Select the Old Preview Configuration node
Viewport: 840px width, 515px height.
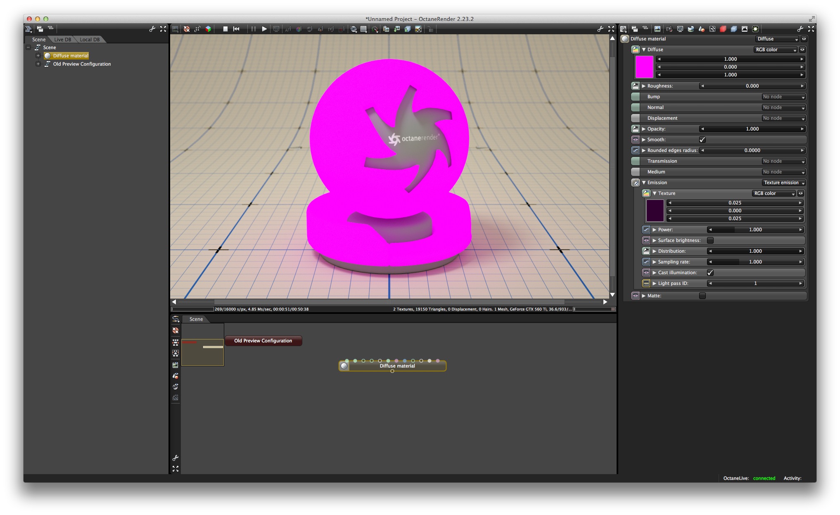click(x=263, y=341)
